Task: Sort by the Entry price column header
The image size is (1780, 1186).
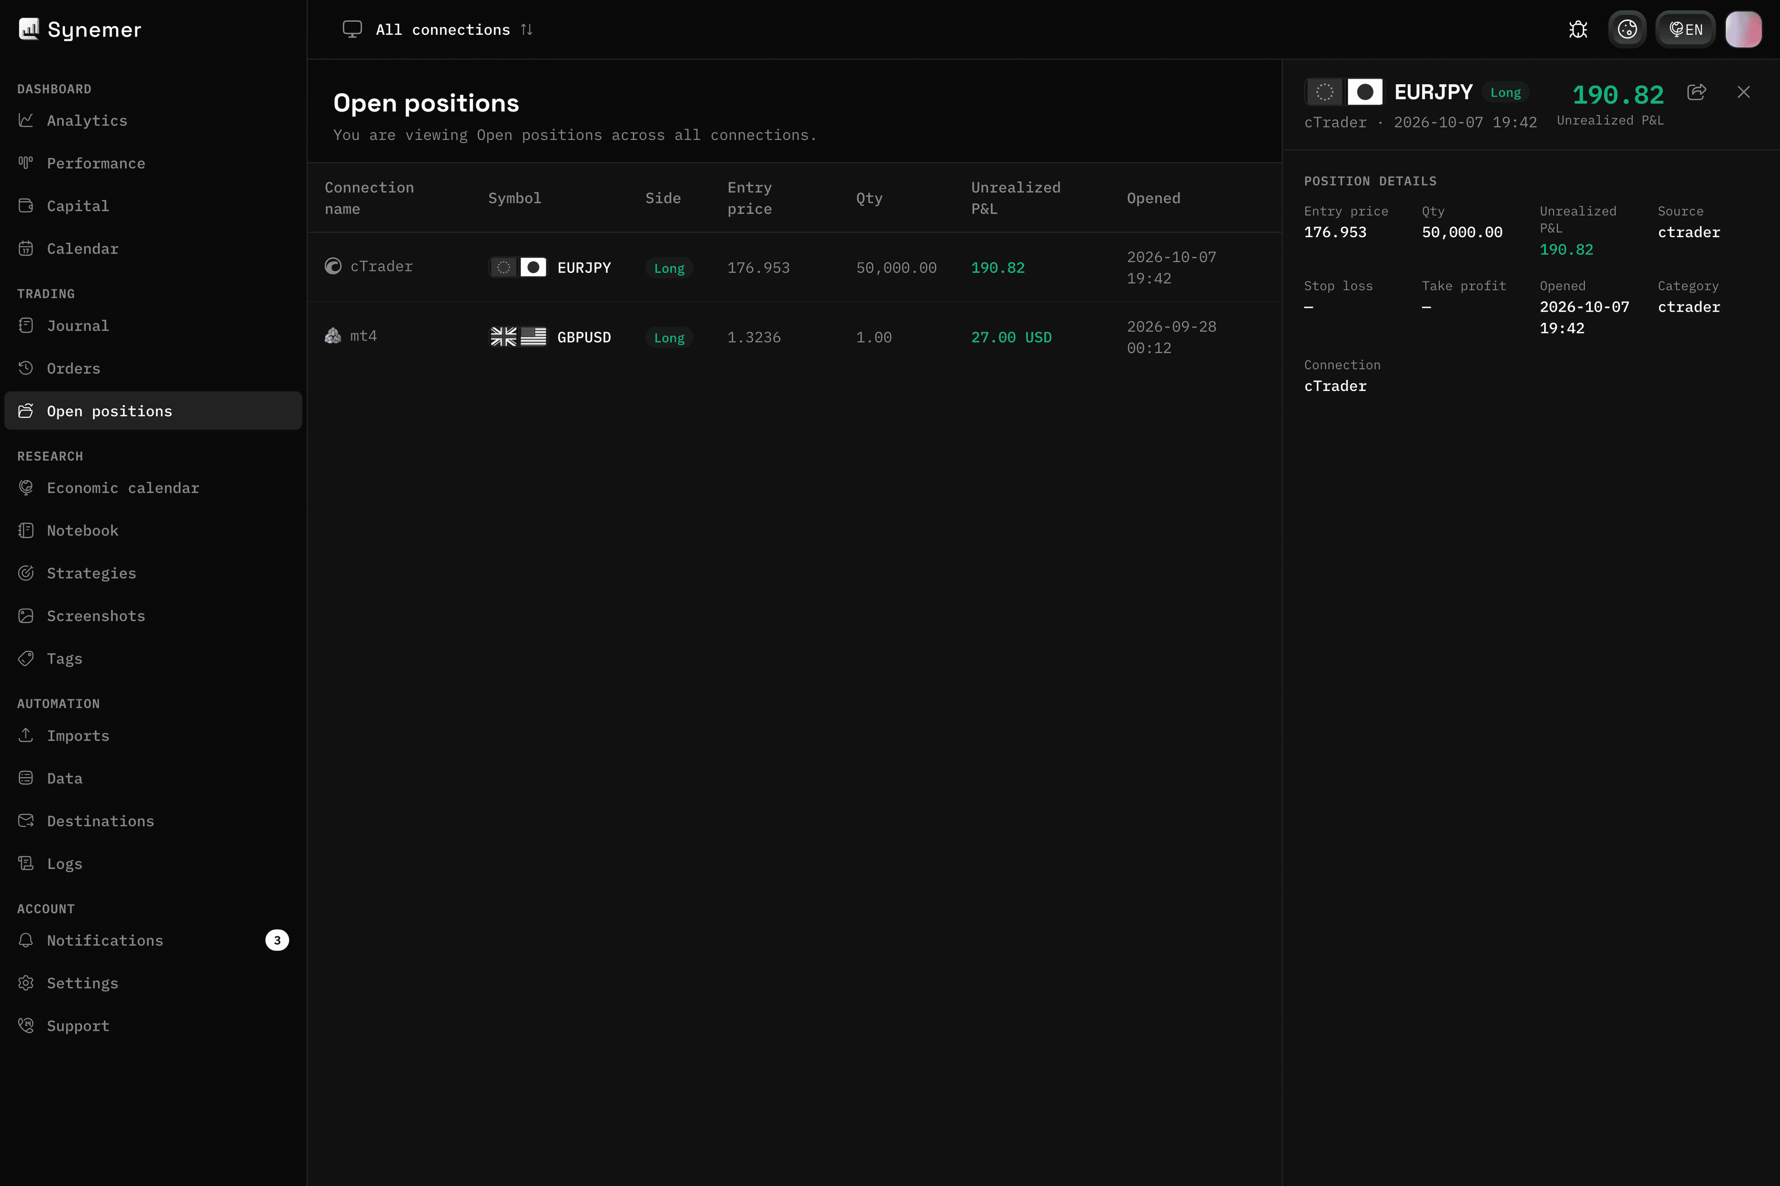Action: coord(750,198)
